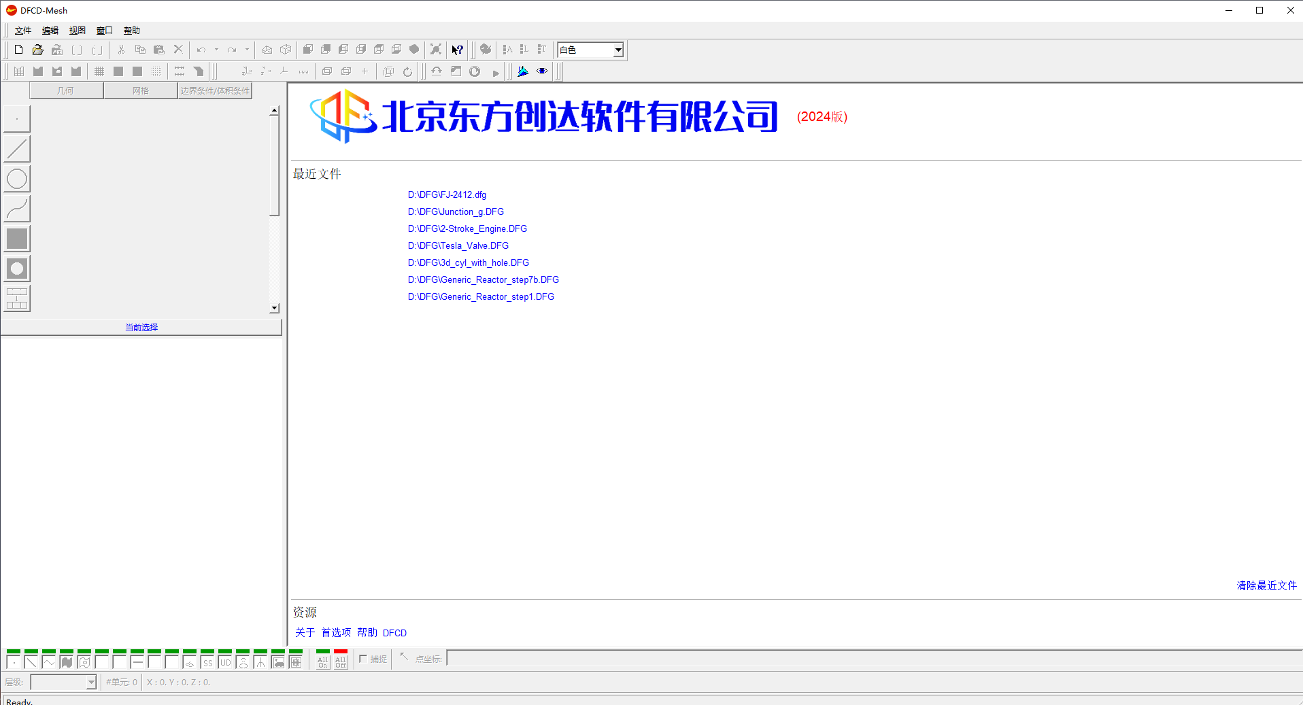The height and width of the screenshot is (705, 1303).
Task: Click the All On toggle button
Action: click(323, 661)
